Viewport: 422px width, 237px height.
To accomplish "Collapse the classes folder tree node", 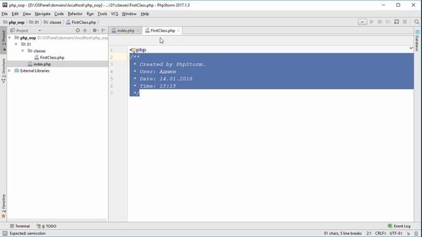I will click(22, 51).
